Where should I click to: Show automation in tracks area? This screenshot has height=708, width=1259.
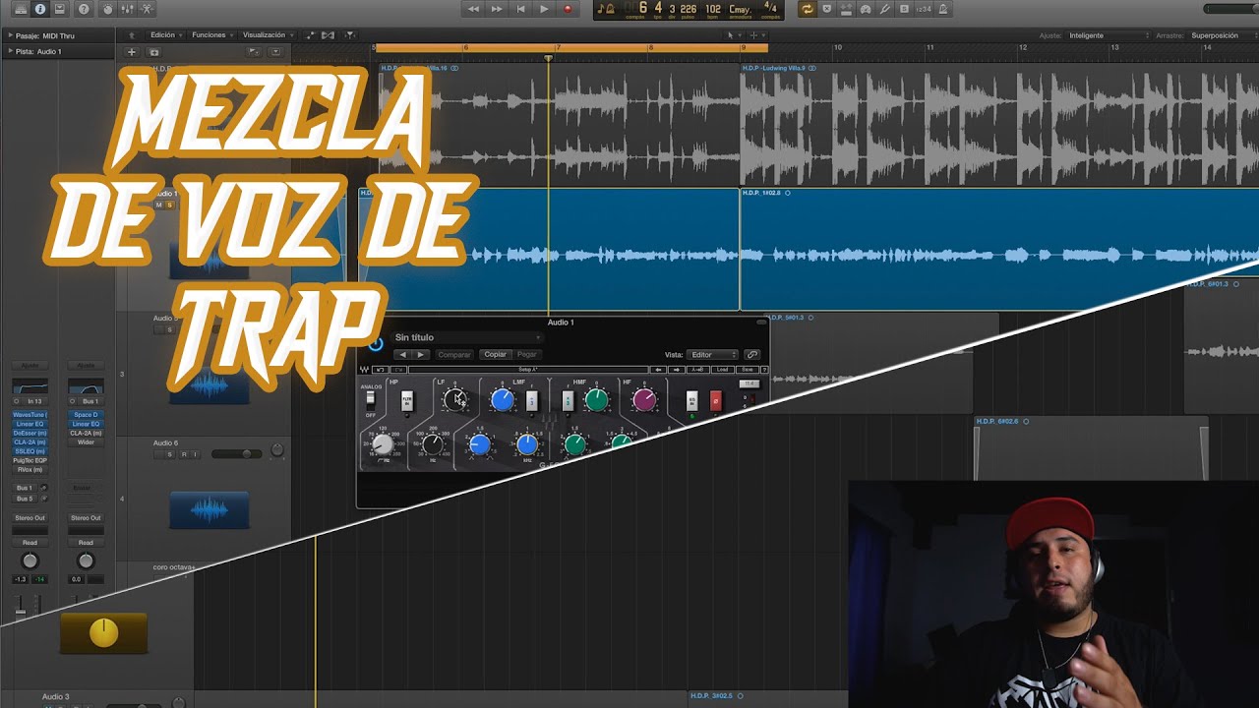click(311, 35)
